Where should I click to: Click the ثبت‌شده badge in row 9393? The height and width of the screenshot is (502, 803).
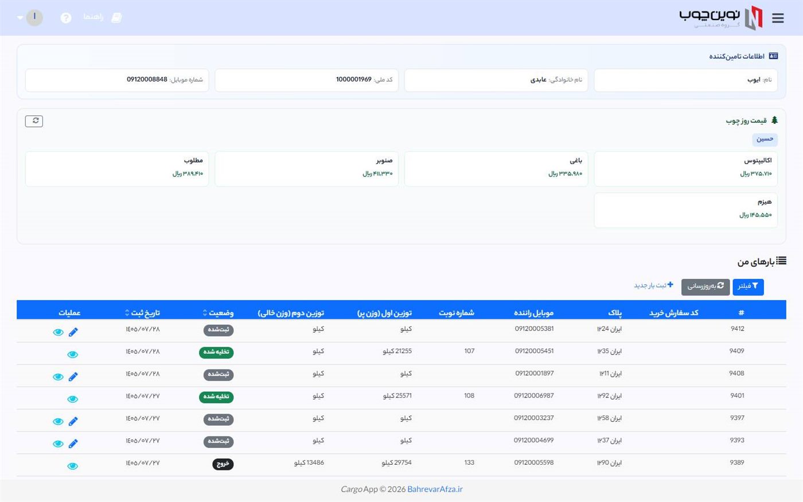(x=219, y=442)
